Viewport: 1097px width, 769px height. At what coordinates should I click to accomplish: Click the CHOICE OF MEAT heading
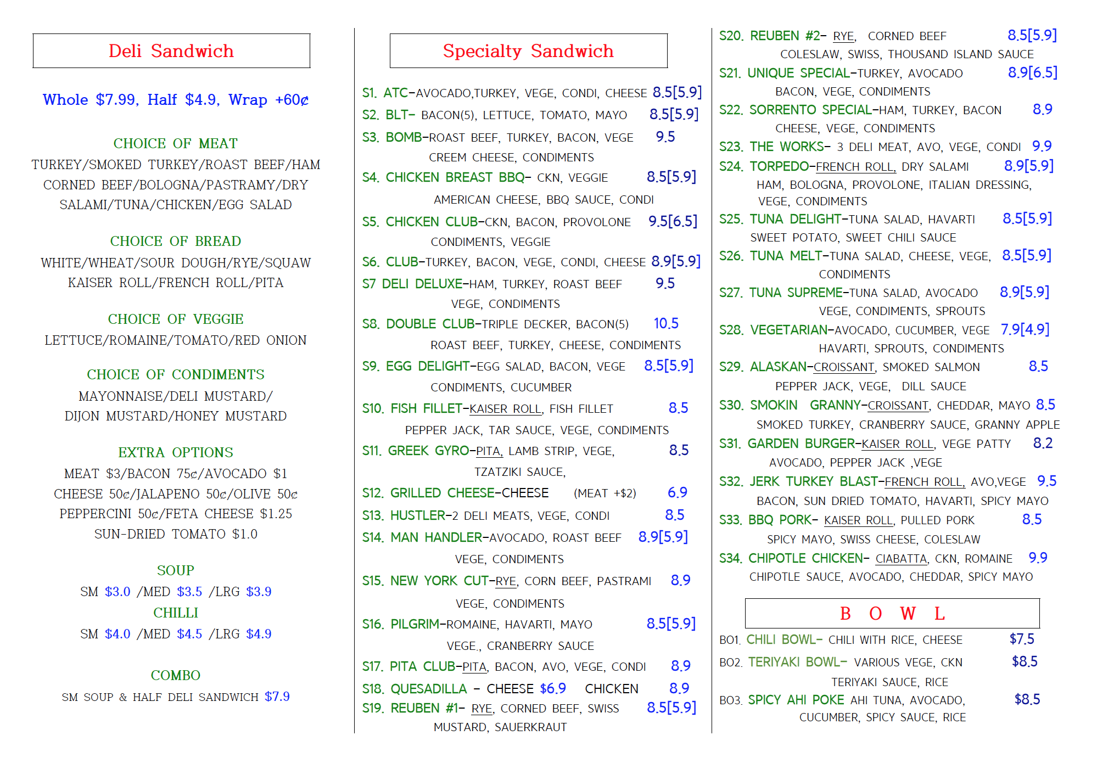175,143
